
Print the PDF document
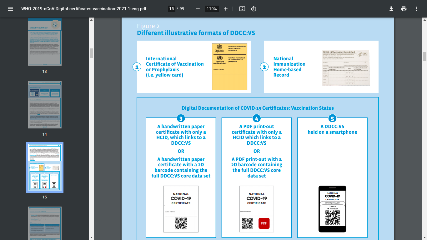[x=404, y=9]
